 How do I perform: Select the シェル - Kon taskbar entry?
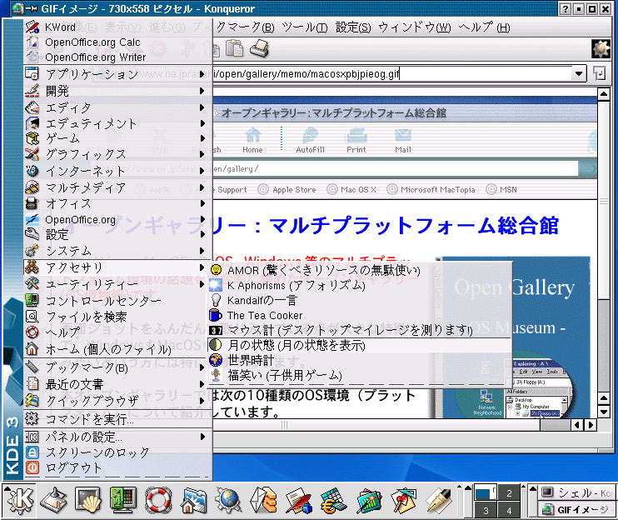578,492
